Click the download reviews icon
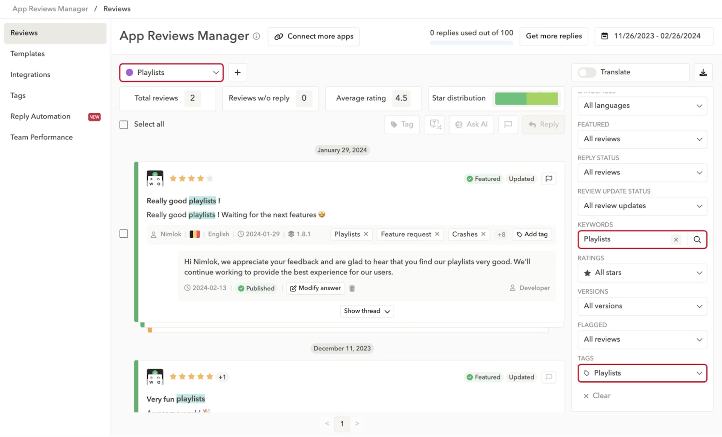 (703, 73)
